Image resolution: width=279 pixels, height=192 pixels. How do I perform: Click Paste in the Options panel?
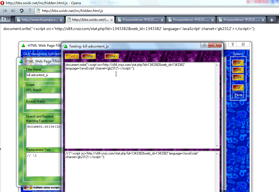[x=238, y=95]
